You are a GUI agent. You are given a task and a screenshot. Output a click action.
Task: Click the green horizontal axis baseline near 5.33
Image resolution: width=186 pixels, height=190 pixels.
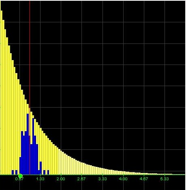[x=165, y=175]
